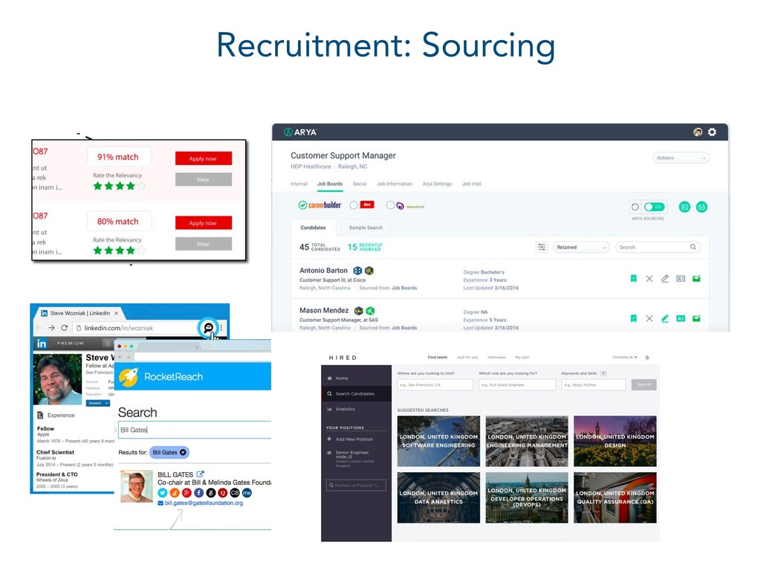View Antonio Barton's contact card icon
The height and width of the screenshot is (571, 761).
pos(681,279)
